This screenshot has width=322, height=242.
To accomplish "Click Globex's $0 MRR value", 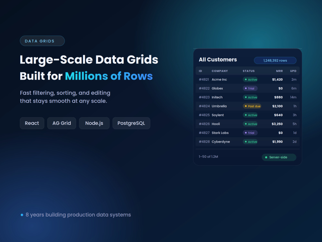I will [280, 88].
